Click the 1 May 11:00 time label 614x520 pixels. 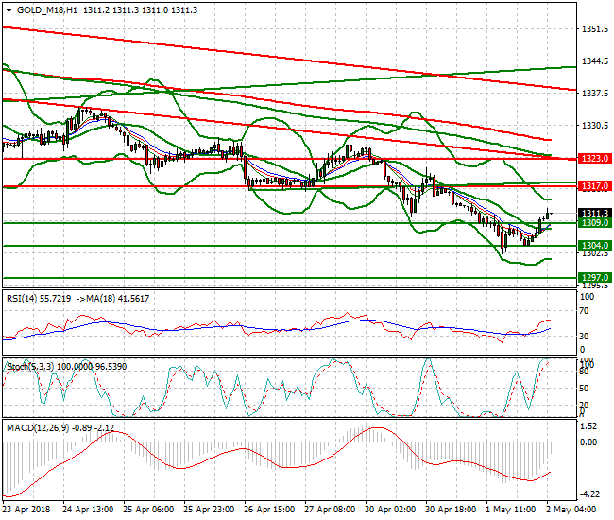[x=511, y=510]
